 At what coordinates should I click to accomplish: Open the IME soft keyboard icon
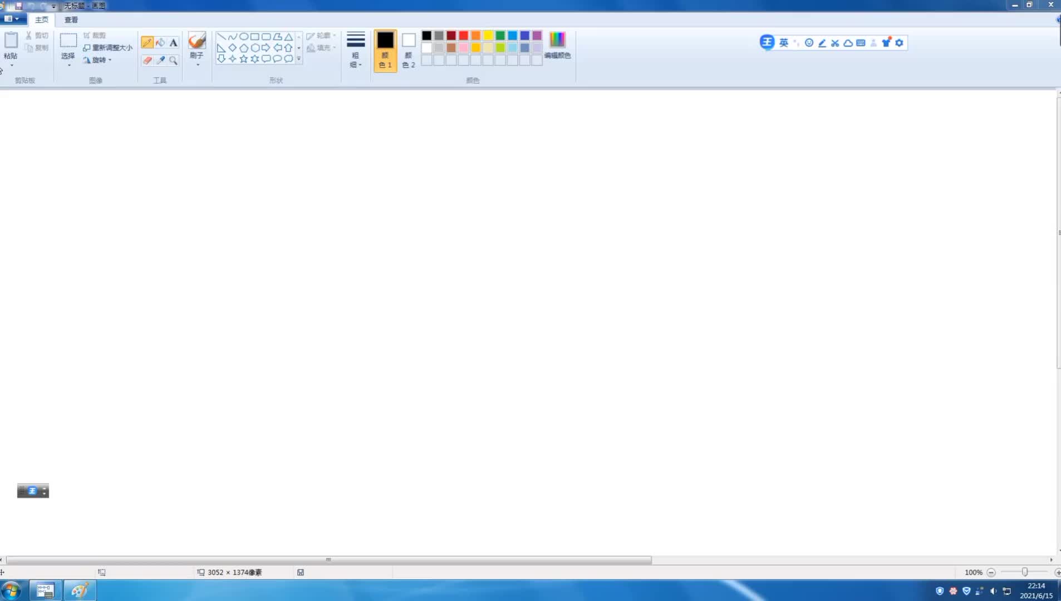[861, 43]
